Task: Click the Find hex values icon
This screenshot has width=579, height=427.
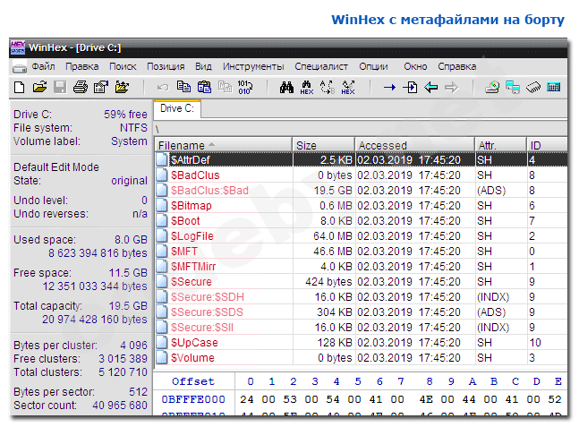Action: (x=307, y=87)
